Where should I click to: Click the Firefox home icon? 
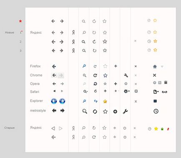155,67
